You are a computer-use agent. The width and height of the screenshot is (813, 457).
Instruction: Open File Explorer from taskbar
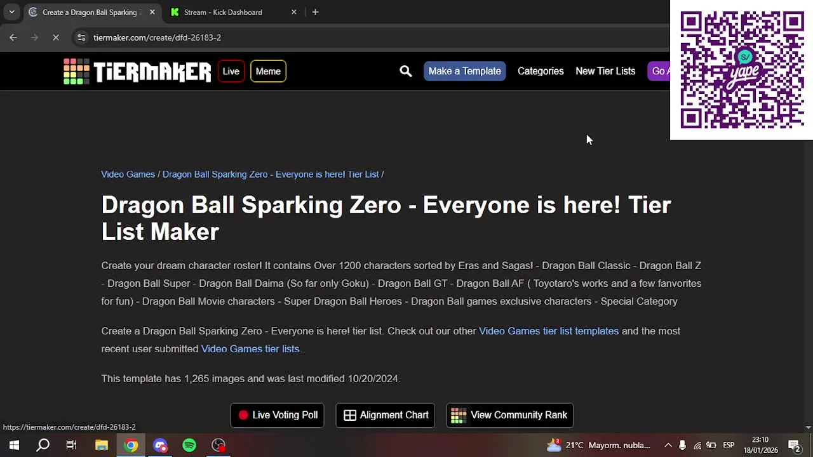click(102, 445)
